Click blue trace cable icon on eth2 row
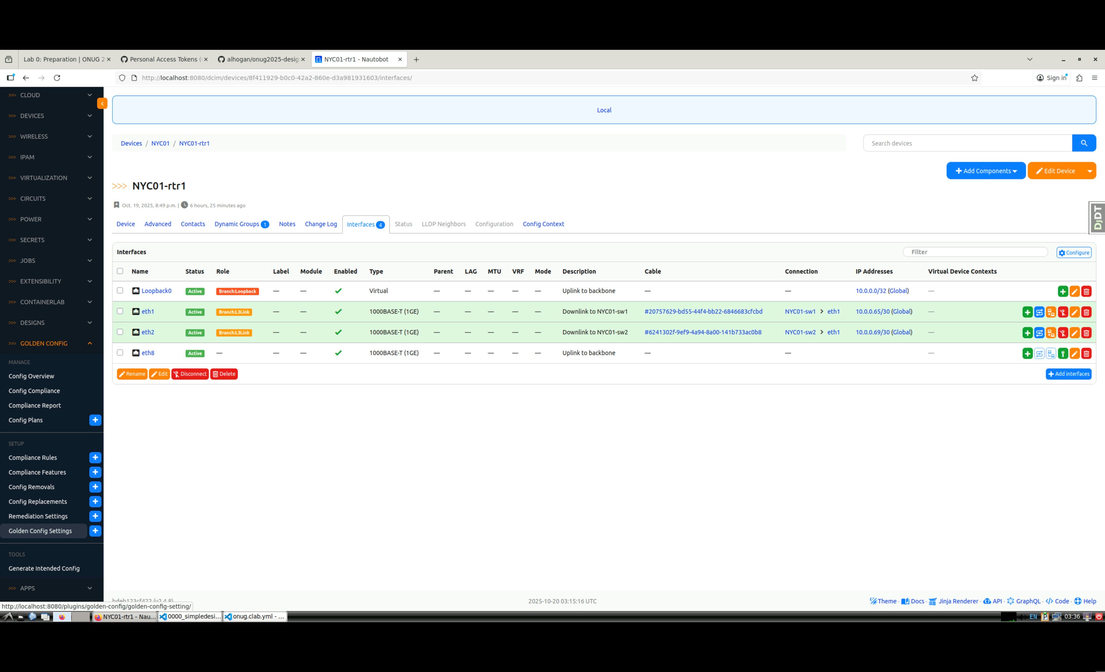This screenshot has width=1105, height=672. pos(1039,333)
